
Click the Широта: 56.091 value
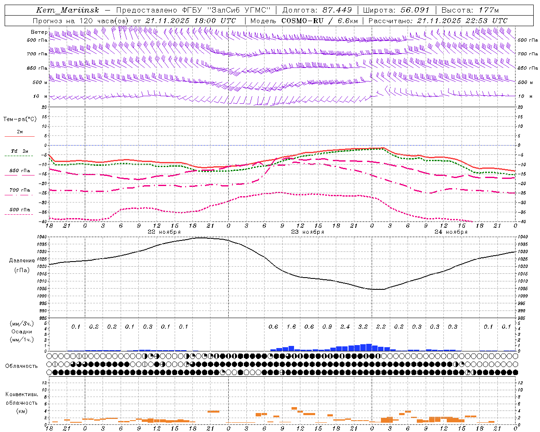(396, 10)
